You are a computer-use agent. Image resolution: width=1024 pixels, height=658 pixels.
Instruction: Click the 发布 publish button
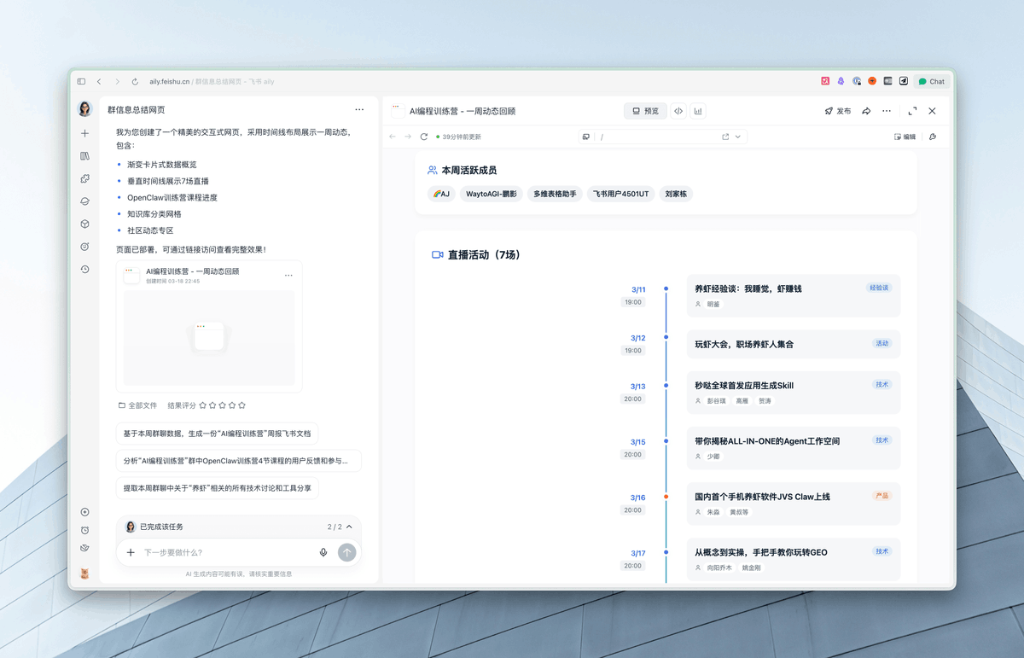(x=839, y=110)
